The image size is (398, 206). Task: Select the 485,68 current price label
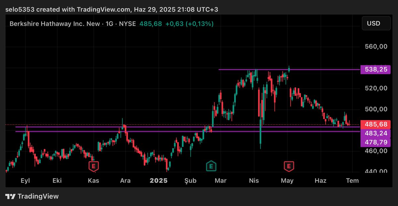click(x=376, y=124)
